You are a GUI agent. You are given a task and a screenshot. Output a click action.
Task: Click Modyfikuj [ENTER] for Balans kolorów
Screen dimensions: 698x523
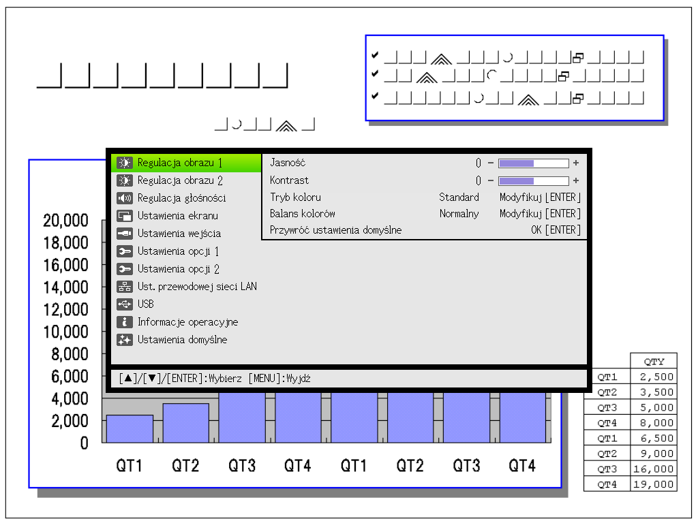540,214
